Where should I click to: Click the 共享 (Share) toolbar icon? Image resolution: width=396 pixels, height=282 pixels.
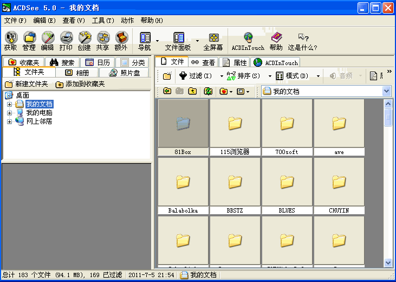[x=103, y=41]
